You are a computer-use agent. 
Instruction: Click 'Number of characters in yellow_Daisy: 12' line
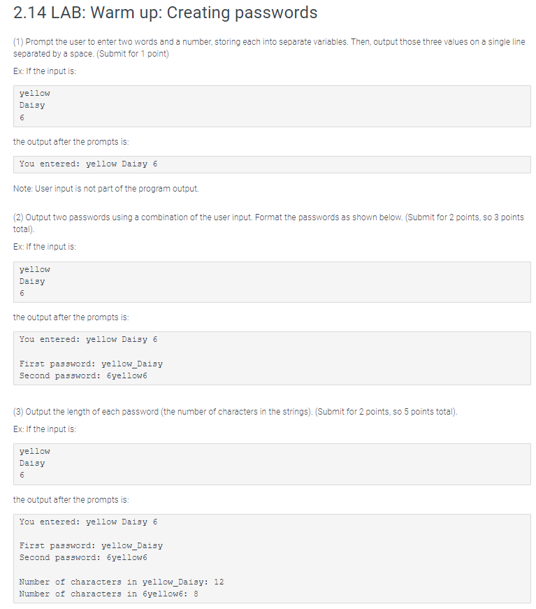122,582
